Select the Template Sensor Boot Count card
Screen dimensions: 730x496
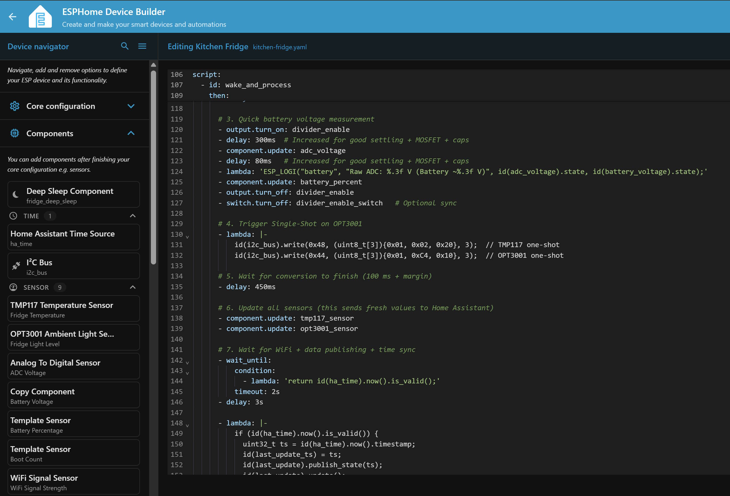tap(73, 453)
